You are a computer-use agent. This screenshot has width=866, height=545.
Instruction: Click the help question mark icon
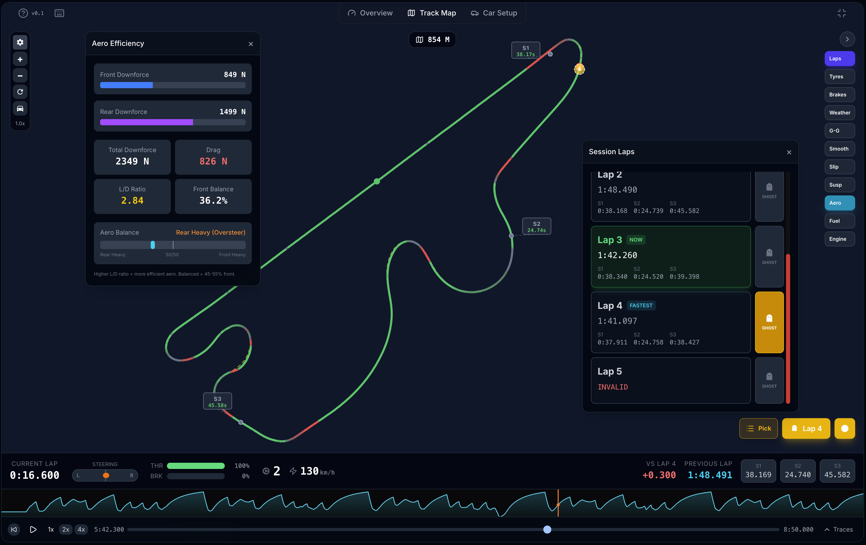(x=23, y=13)
